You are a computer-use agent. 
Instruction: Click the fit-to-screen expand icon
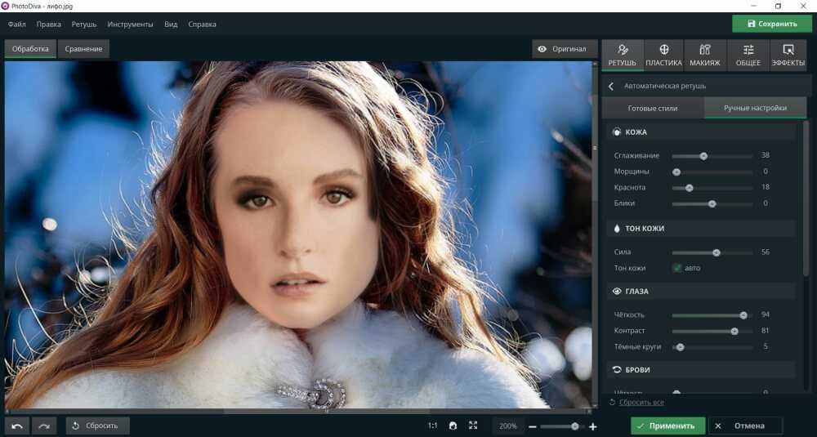point(473,426)
